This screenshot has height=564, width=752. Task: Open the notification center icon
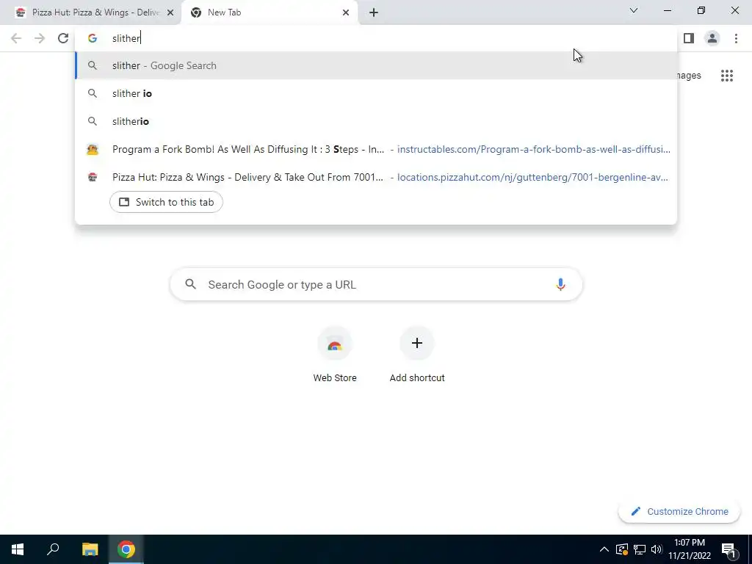728,549
